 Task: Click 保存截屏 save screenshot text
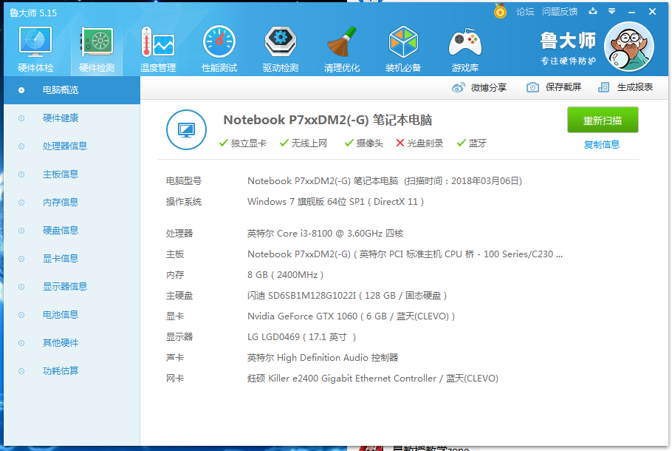(563, 87)
